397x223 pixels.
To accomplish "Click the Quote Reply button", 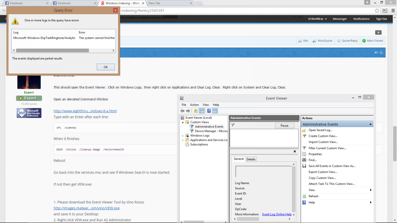I will pos(347,41).
